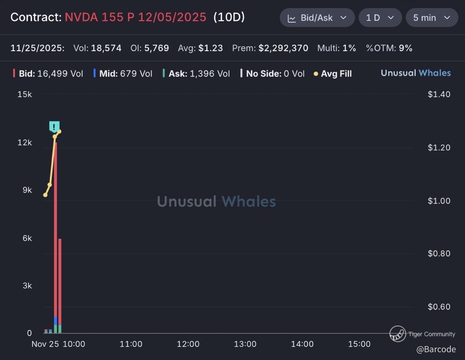Click the NVDA 155 P contract name
The height and width of the screenshot is (360, 465).
[x=135, y=17]
